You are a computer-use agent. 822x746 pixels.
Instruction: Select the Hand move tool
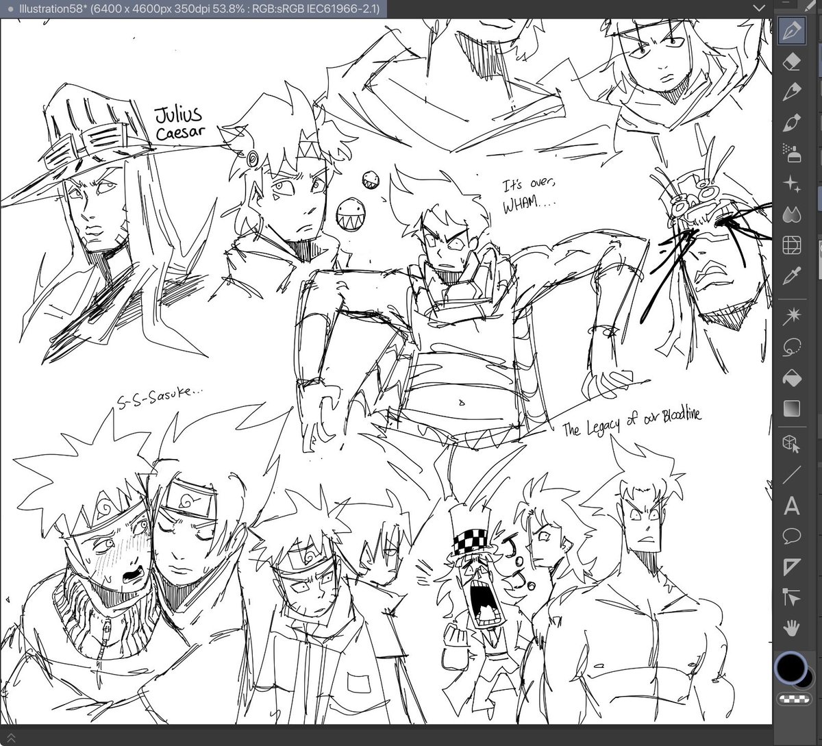click(x=792, y=628)
